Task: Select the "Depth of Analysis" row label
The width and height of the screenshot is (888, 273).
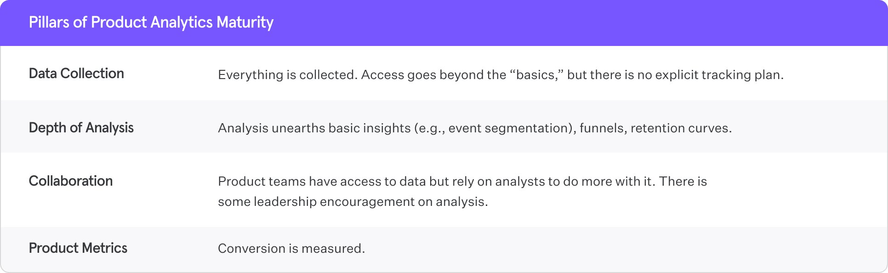Action: pos(81,128)
